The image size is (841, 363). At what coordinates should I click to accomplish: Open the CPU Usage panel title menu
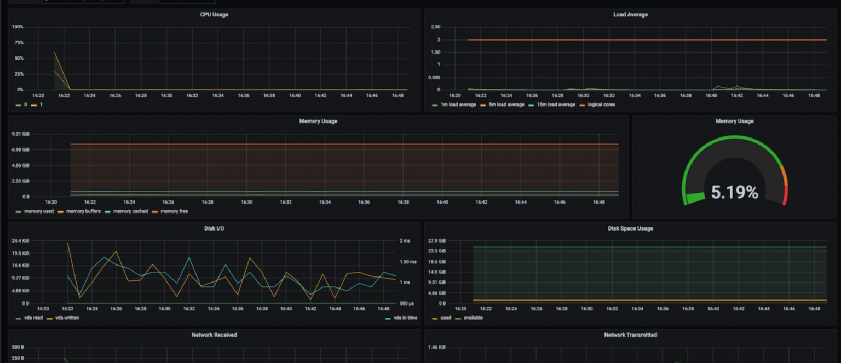pyautogui.click(x=214, y=15)
